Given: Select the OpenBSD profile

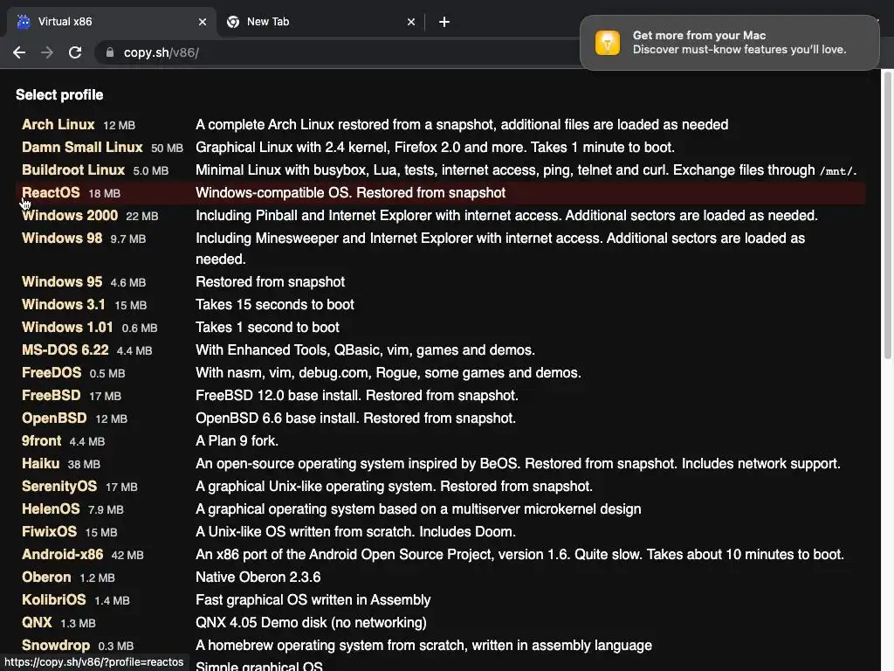Looking at the screenshot, I should coord(54,419).
